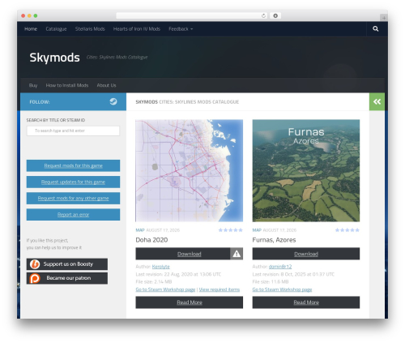Open the search magnifier icon in top navigation
This screenshot has height=343, width=405.
pos(375,28)
